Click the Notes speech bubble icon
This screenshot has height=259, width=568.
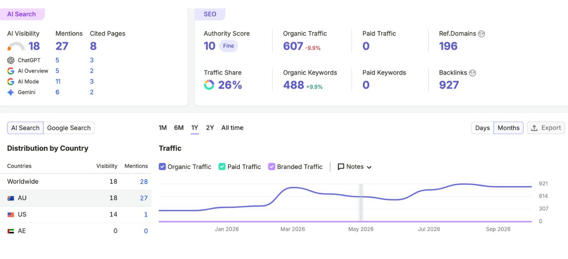pyautogui.click(x=341, y=167)
